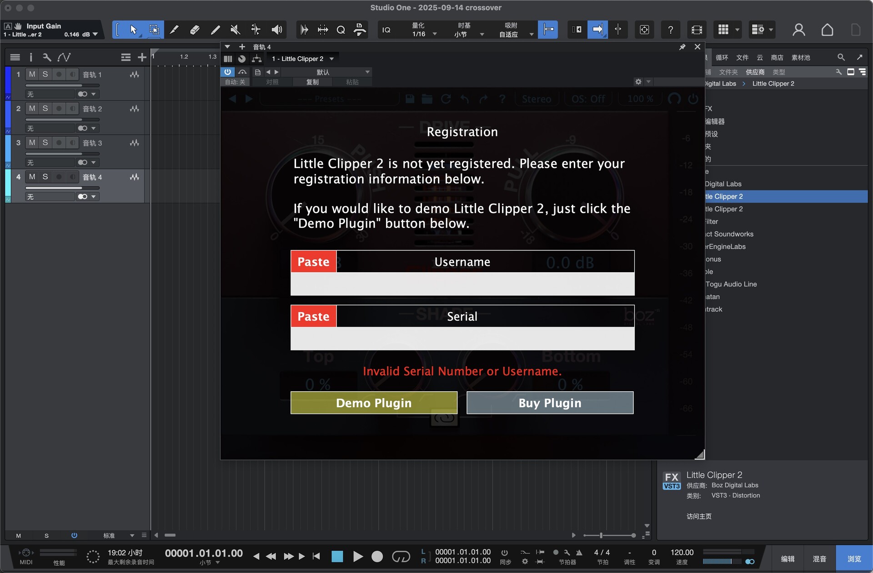Toggle snap-to-grid button in toolbar

[548, 30]
